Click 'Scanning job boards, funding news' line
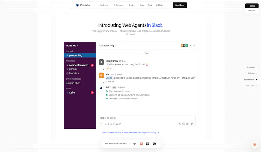 (x=129, y=95)
